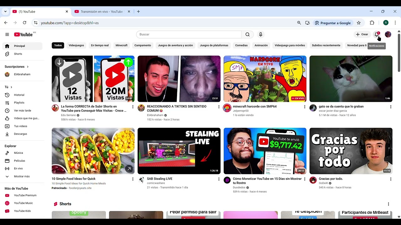Screen dimensions: 401x225
Task: Open ElAbrahaham subscription channel
Action: pyautogui.click(x=22, y=74)
